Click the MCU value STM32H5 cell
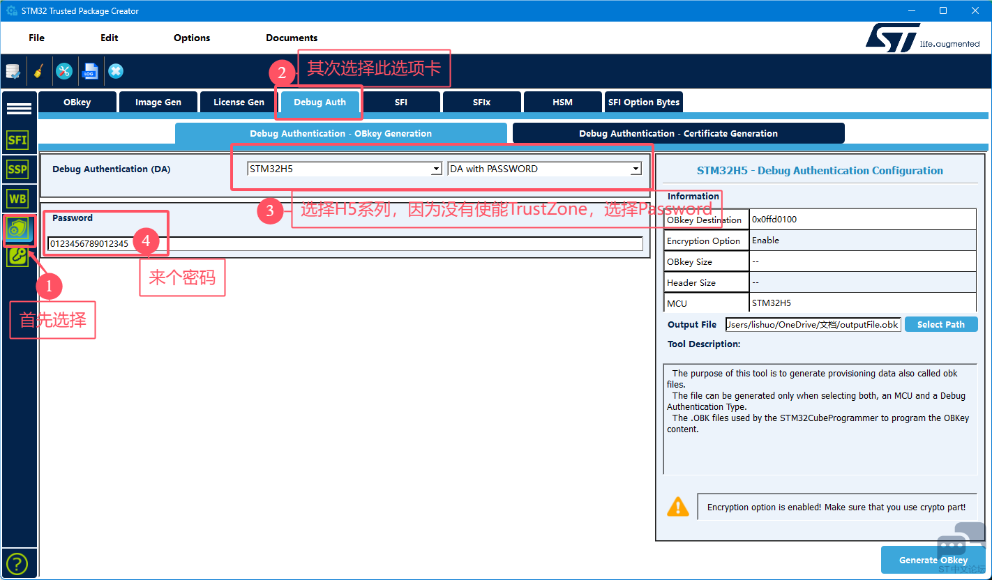This screenshot has height=580, width=992. pos(862,303)
